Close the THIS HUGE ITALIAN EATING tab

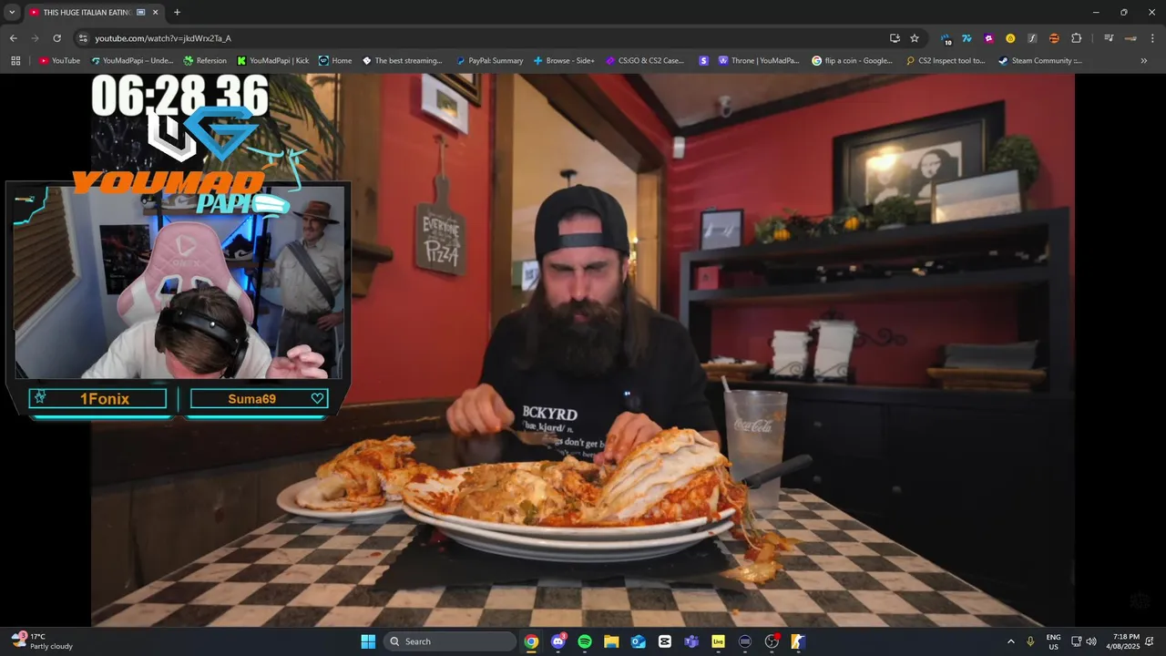(x=156, y=12)
